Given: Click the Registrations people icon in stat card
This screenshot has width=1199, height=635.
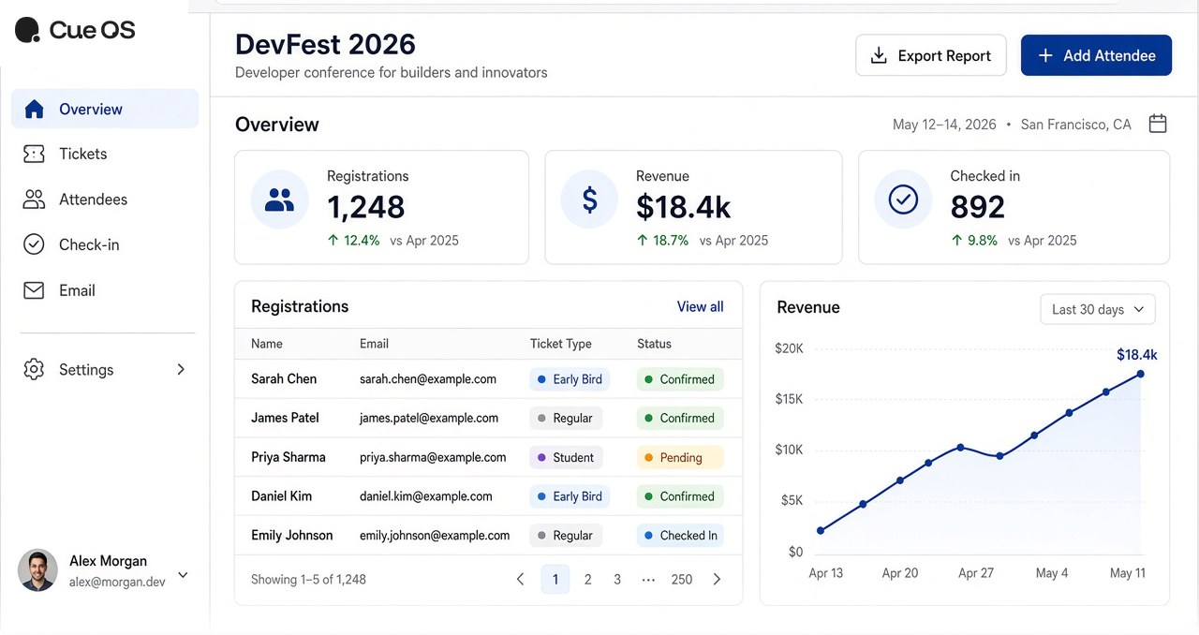Looking at the screenshot, I should click(x=279, y=199).
